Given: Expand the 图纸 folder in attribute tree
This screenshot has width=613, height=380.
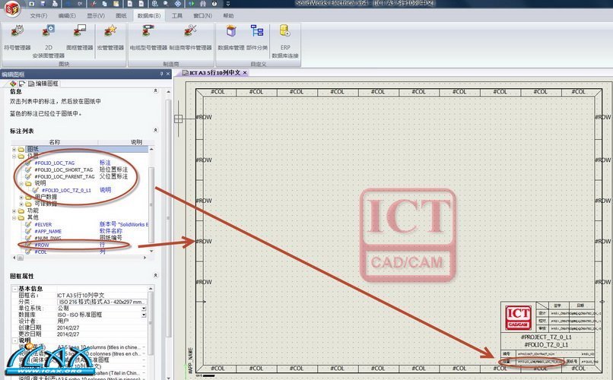Looking at the screenshot, I should click(x=14, y=149).
